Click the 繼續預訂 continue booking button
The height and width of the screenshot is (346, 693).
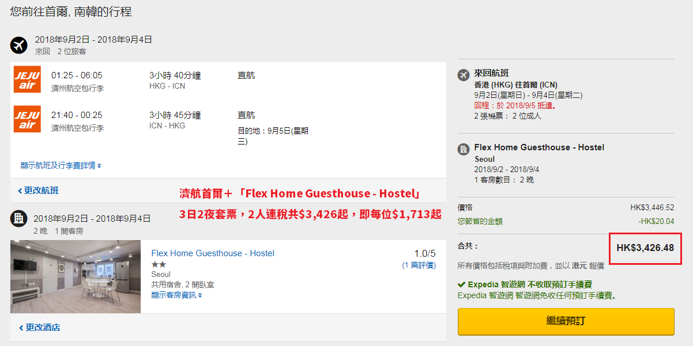[x=566, y=321]
